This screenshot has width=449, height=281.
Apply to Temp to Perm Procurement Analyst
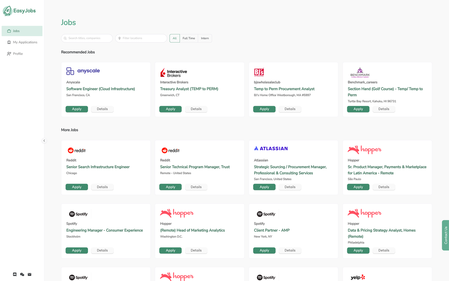(x=264, y=109)
